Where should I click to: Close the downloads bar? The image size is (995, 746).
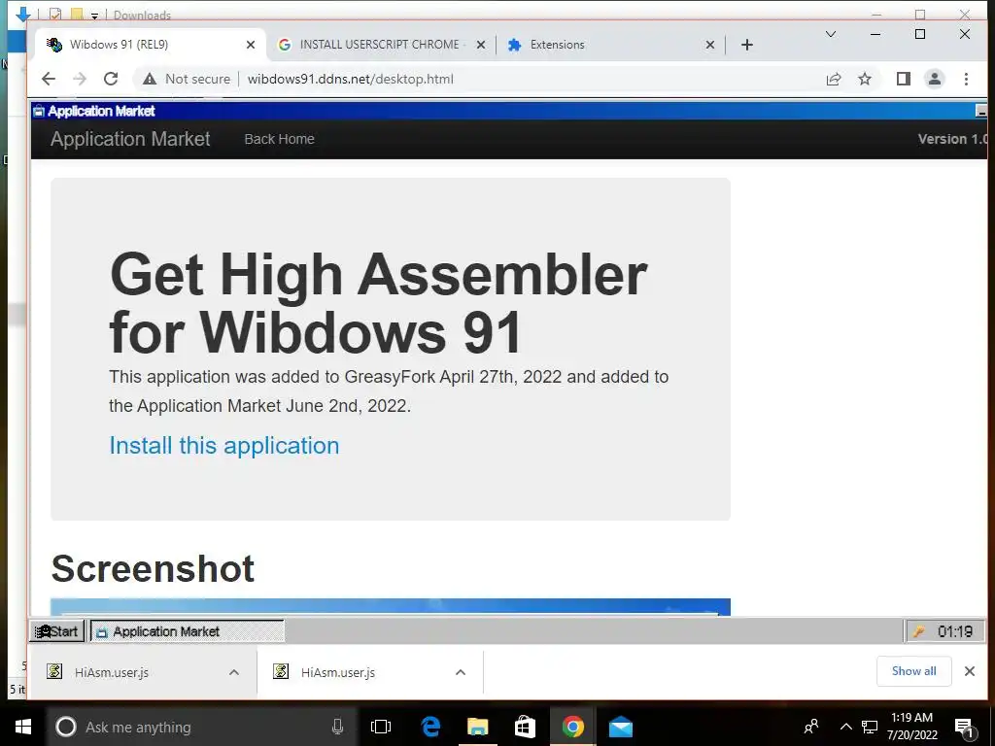pos(969,671)
